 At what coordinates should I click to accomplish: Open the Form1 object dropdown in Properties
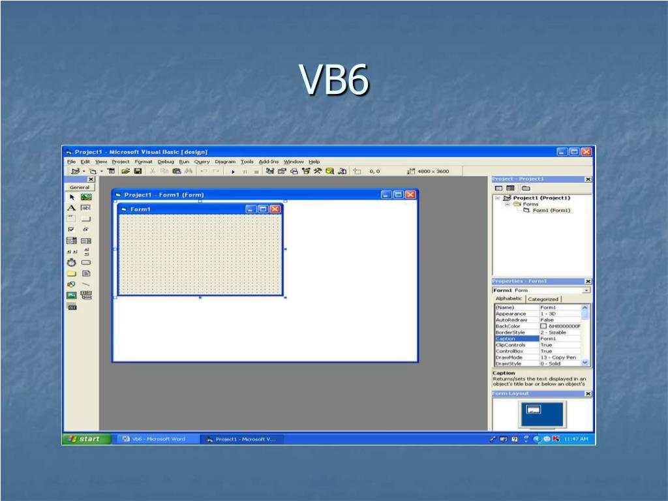coord(586,290)
